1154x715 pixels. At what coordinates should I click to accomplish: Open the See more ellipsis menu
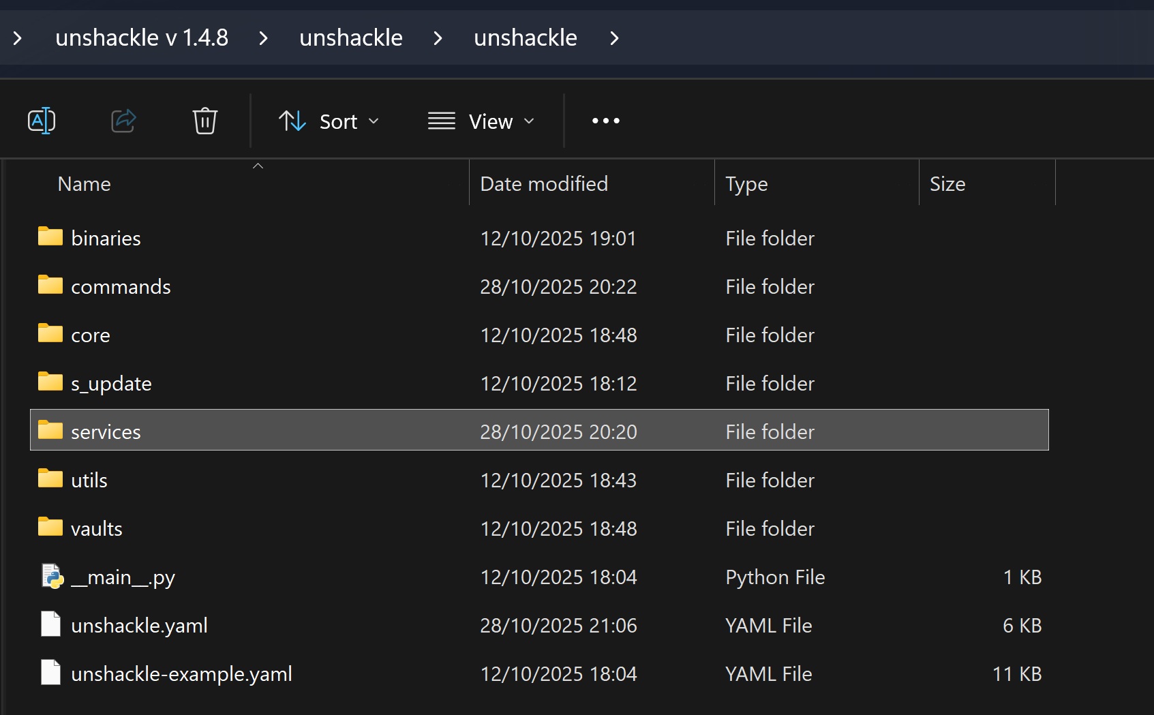pos(605,121)
